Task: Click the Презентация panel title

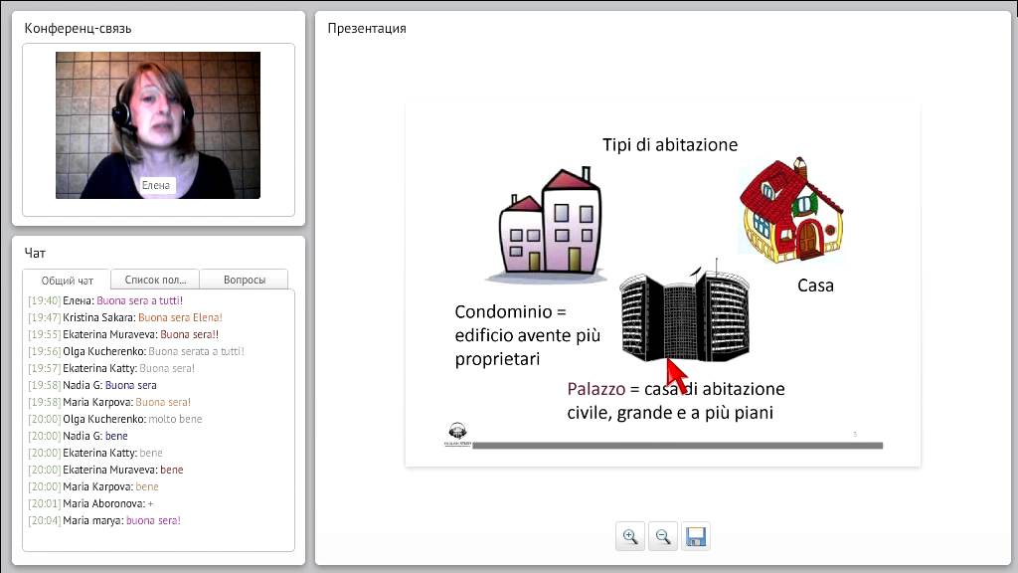Action: [367, 28]
